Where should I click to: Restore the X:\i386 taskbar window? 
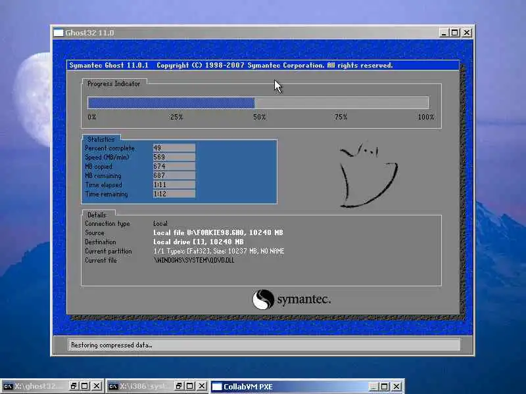[x=179, y=386]
